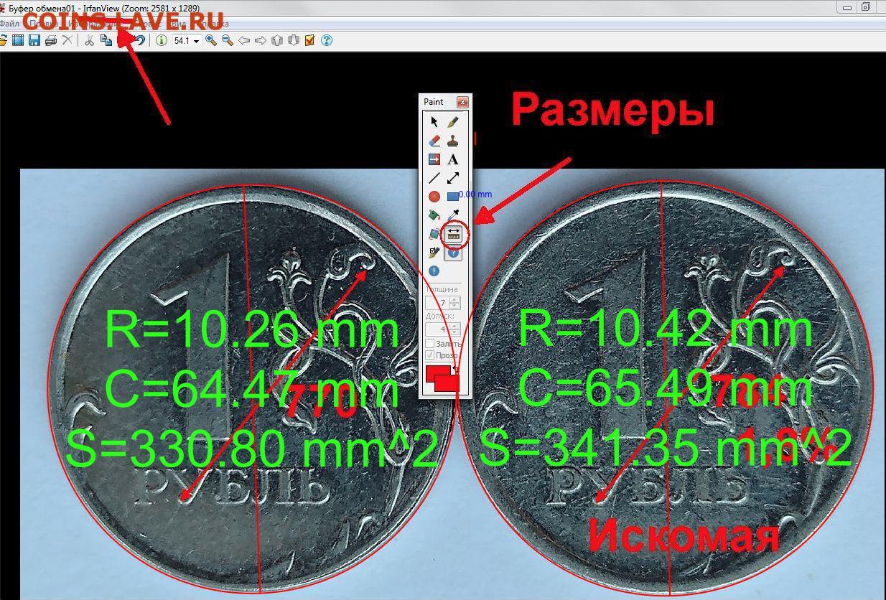The height and width of the screenshot is (600, 886).
Task: Select the Measure tool in Paint panel
Action: tap(454, 233)
